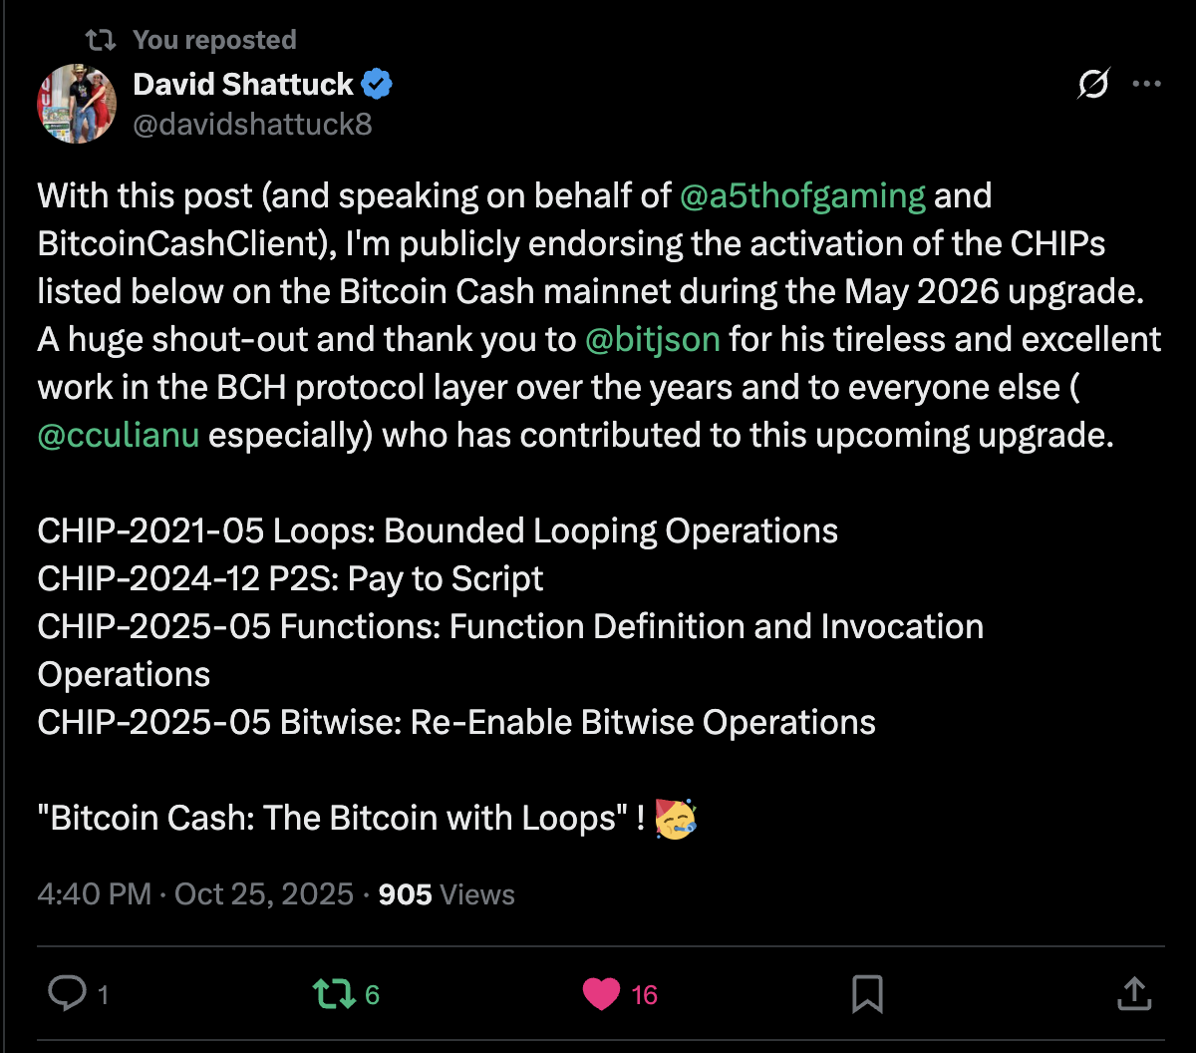
Task: Click the repost count 6
Action: click(x=372, y=994)
